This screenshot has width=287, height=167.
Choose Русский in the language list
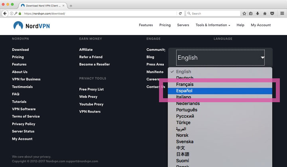[x=220, y=116]
